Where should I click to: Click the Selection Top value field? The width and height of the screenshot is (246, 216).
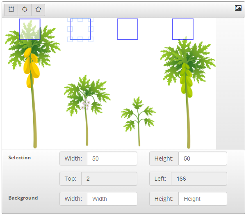coord(109,179)
